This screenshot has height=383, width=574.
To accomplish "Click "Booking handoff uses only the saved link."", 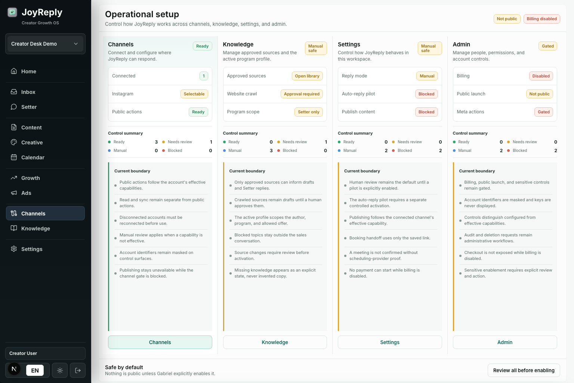I will tap(390, 238).
